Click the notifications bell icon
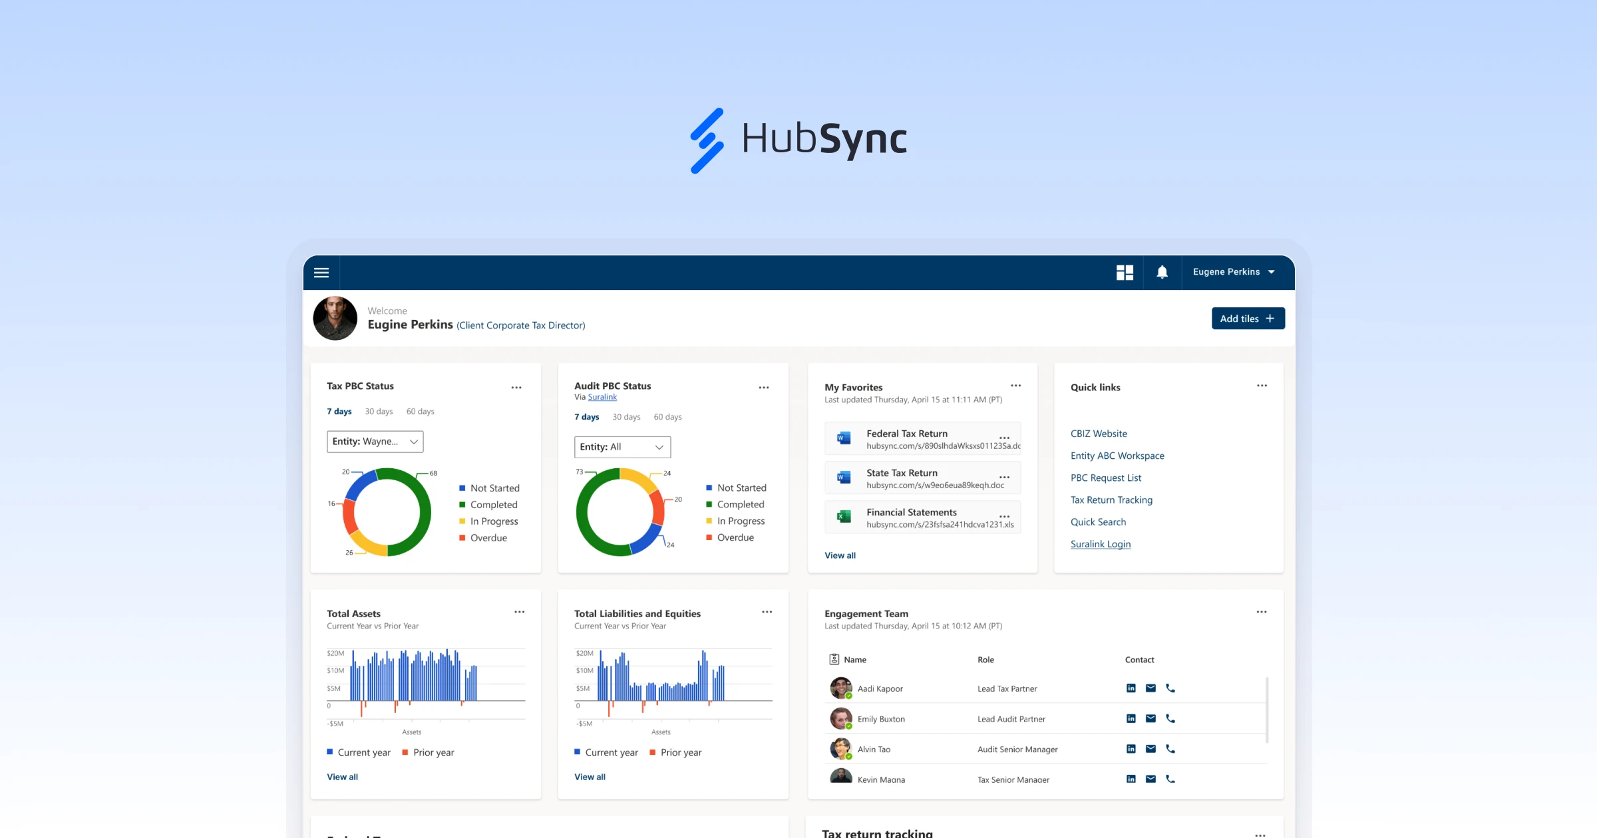 coord(1162,272)
